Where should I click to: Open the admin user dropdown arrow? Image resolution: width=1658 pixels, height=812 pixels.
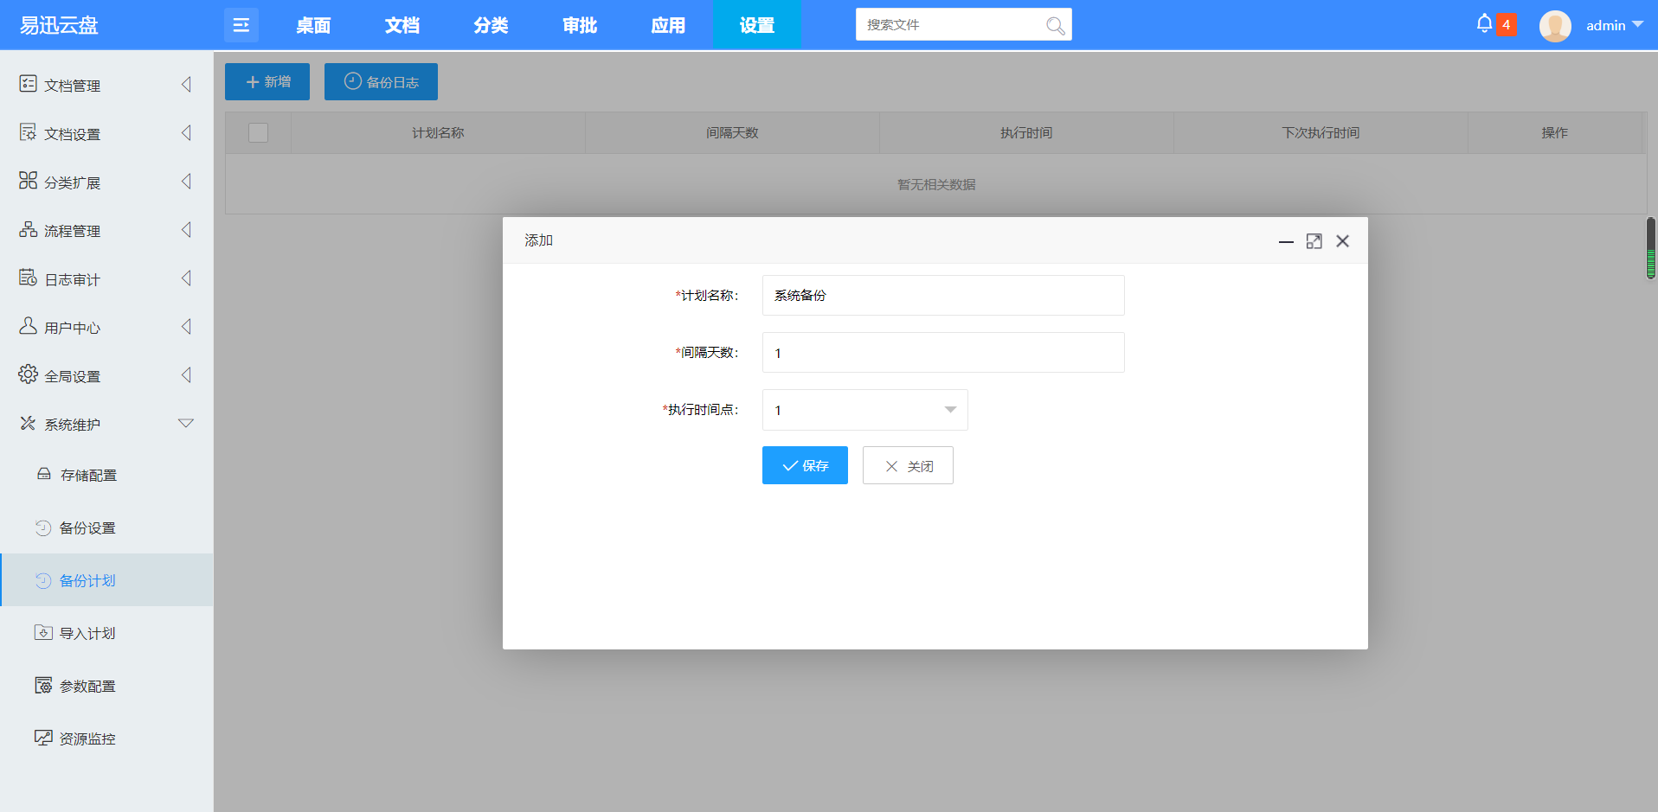pyautogui.click(x=1637, y=24)
